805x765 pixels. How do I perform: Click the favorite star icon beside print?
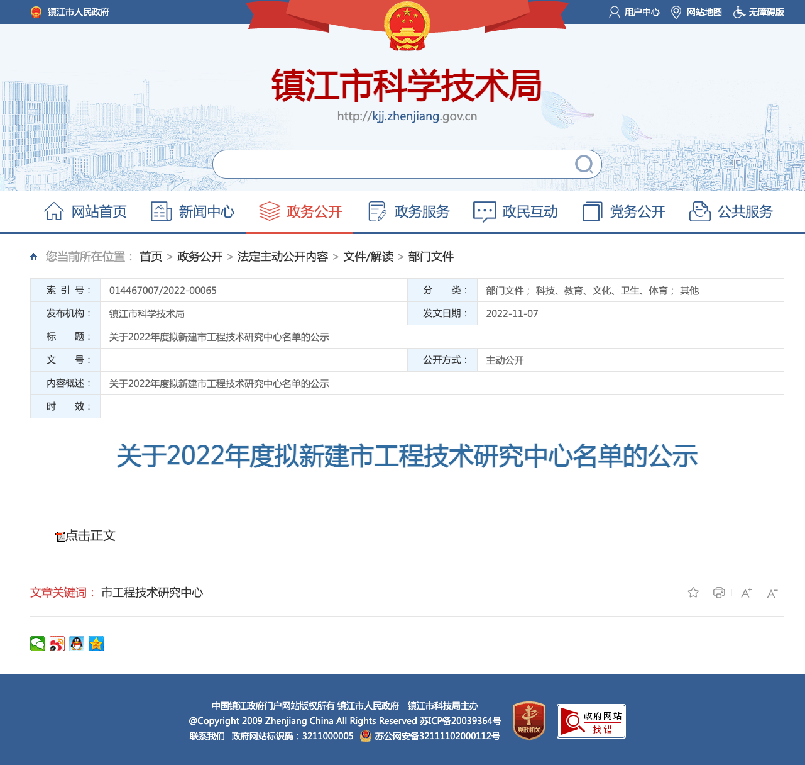click(693, 593)
